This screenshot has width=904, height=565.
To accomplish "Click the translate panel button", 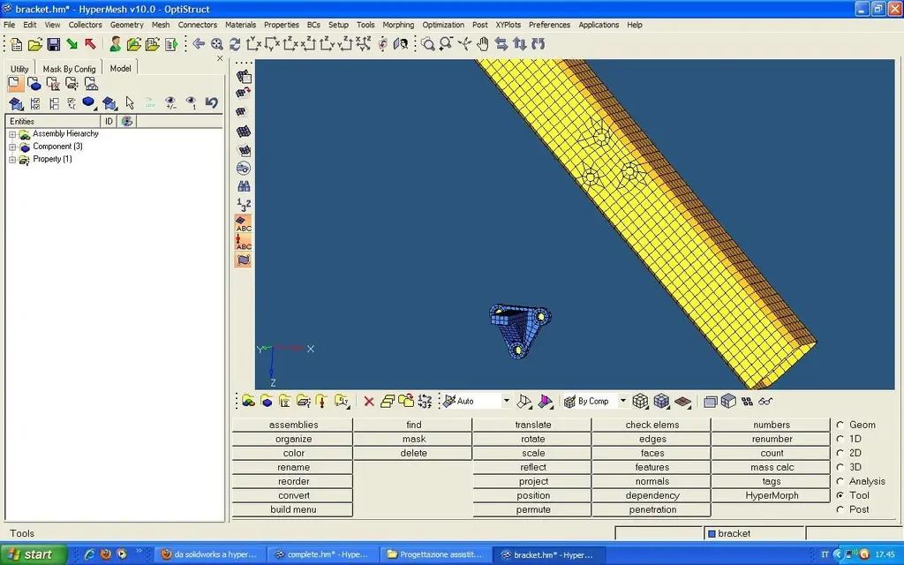I will [x=532, y=425].
